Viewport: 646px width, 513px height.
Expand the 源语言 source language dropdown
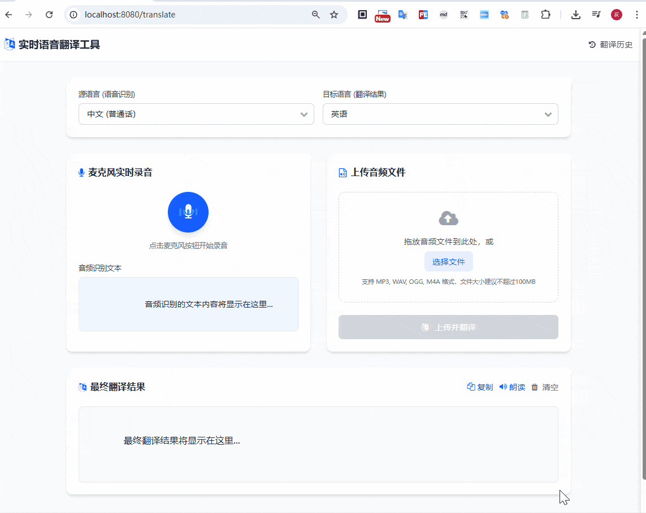pyautogui.click(x=196, y=114)
